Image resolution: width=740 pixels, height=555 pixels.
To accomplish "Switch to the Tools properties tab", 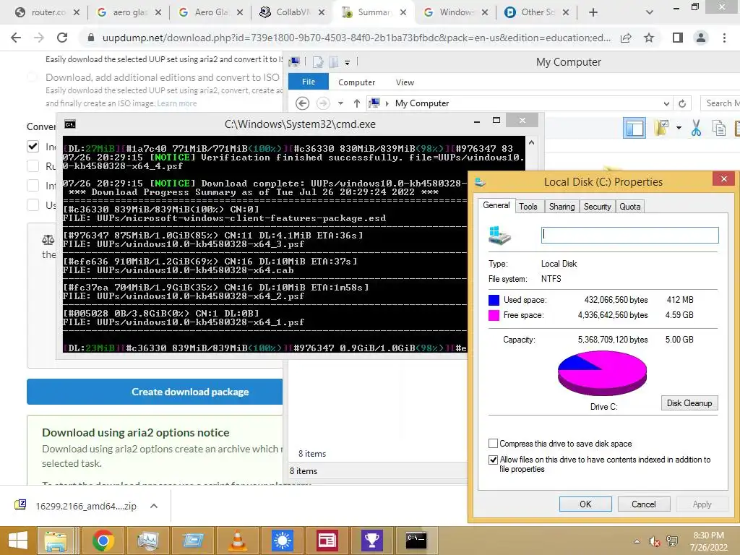I will pyautogui.click(x=528, y=206).
